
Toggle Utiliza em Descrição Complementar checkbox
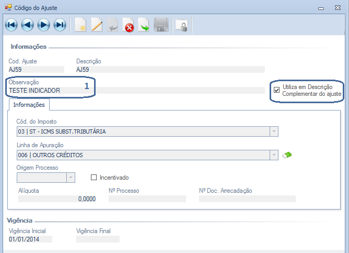[276, 90]
